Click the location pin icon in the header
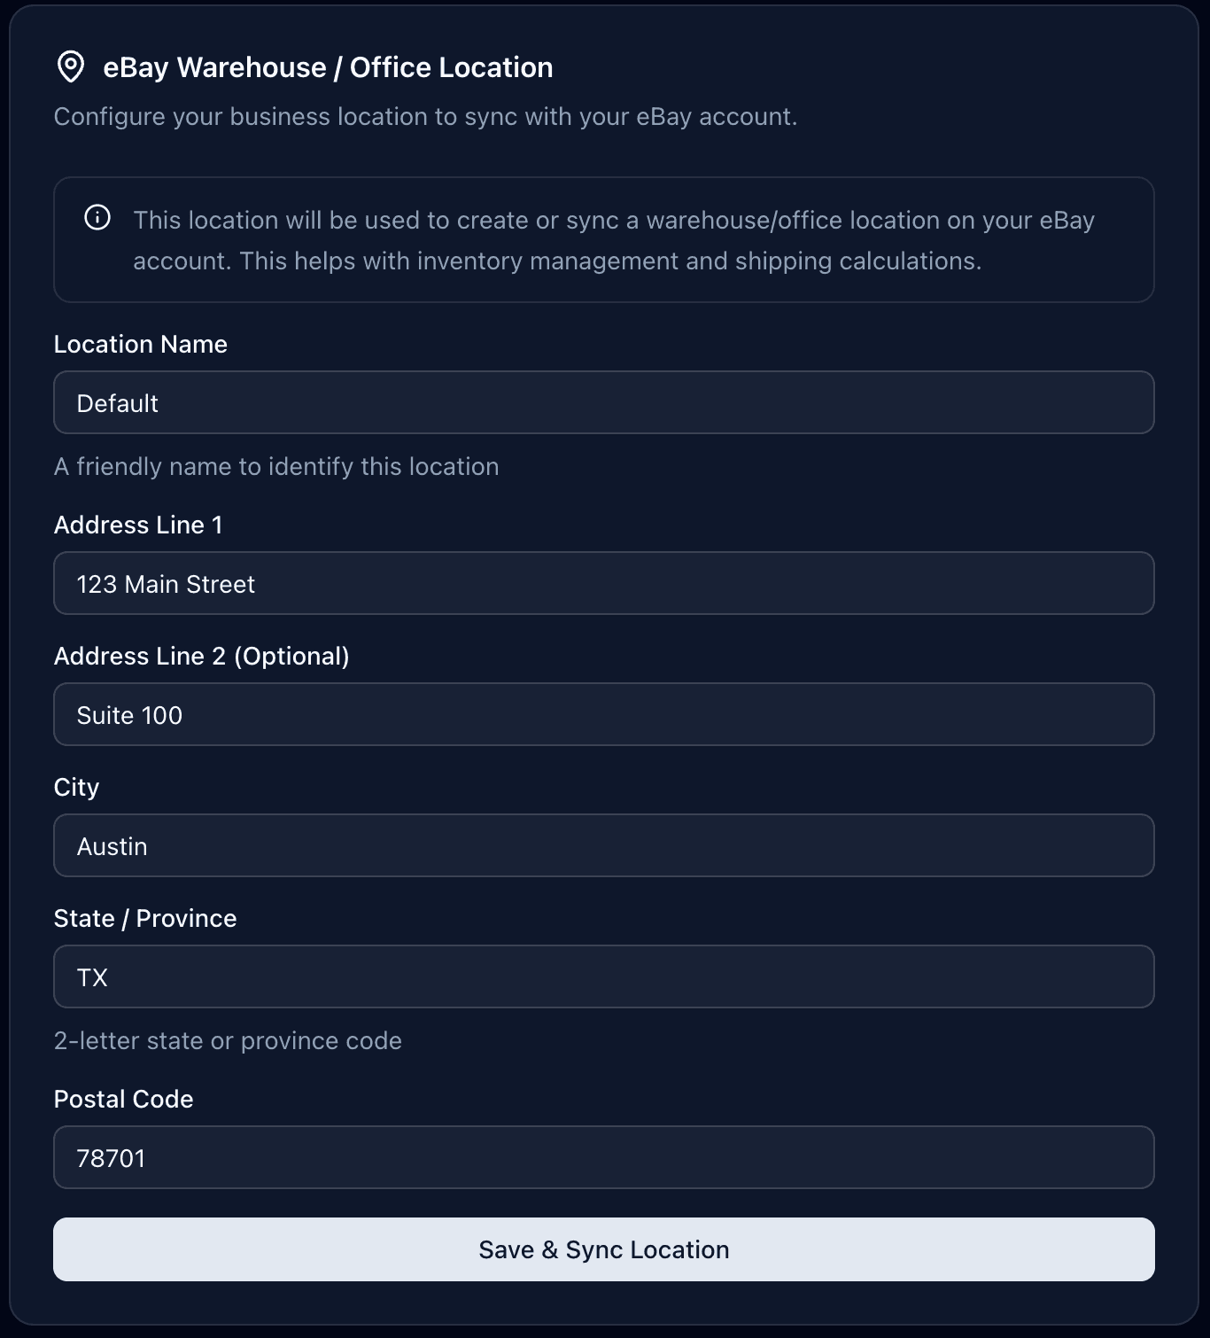Viewport: 1210px width, 1338px height. tap(73, 66)
